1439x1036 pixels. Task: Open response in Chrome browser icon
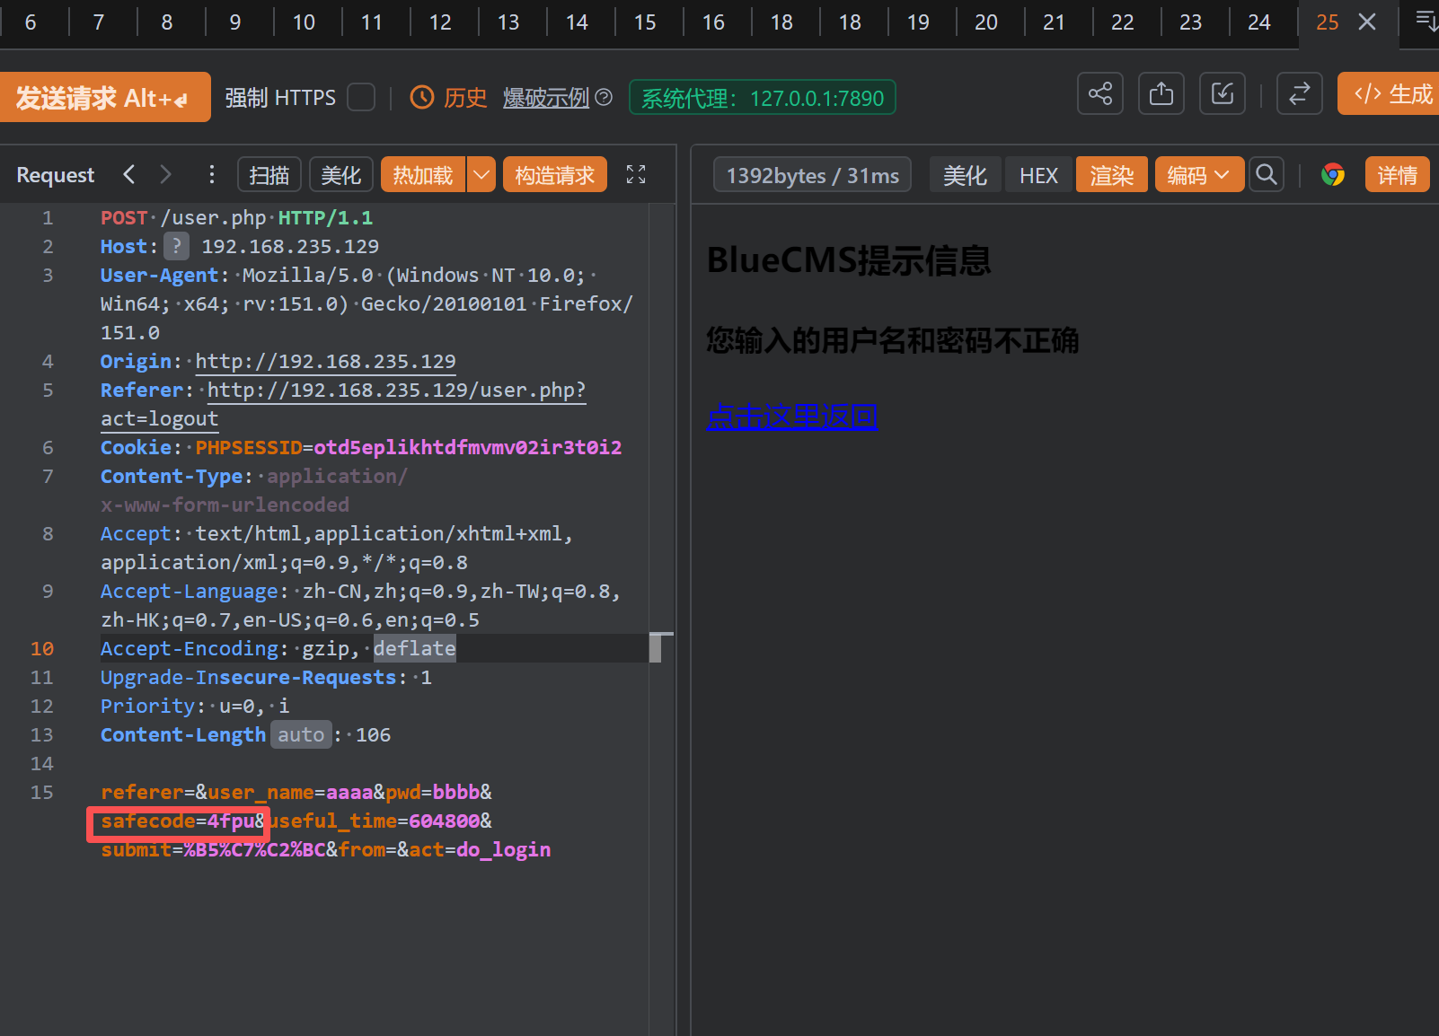(1333, 174)
